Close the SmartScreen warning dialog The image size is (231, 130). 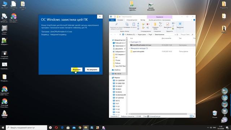tap(100, 17)
